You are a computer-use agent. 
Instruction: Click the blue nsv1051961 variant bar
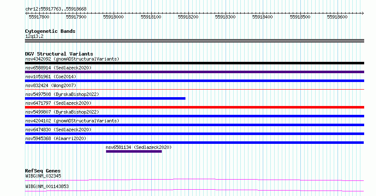194,81
